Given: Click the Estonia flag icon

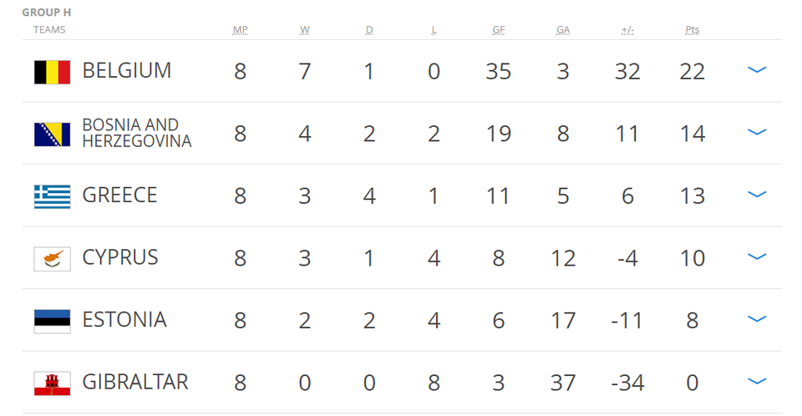Looking at the screenshot, I should tap(52, 322).
